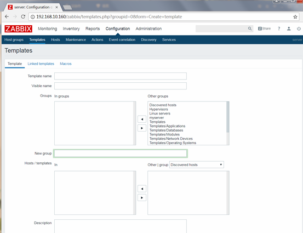Select the plain Templates group entry
Image resolution: width=303 pixels, height=233 pixels.
click(157, 122)
